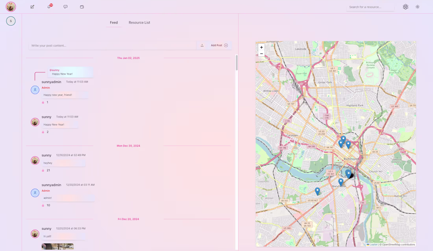Select the southwestern-most map marker
The width and height of the screenshot is (433, 251).
pyautogui.click(x=318, y=191)
